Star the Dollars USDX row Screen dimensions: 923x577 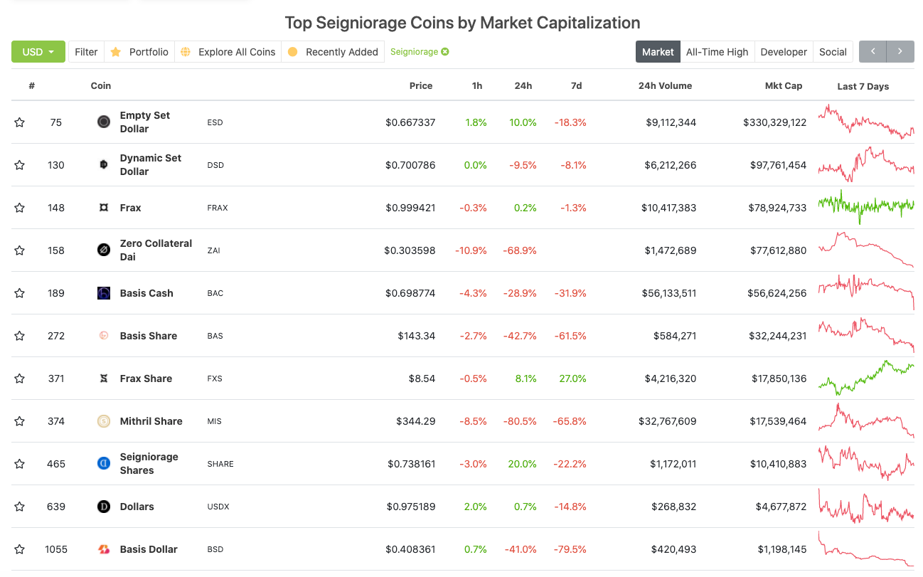coord(19,507)
